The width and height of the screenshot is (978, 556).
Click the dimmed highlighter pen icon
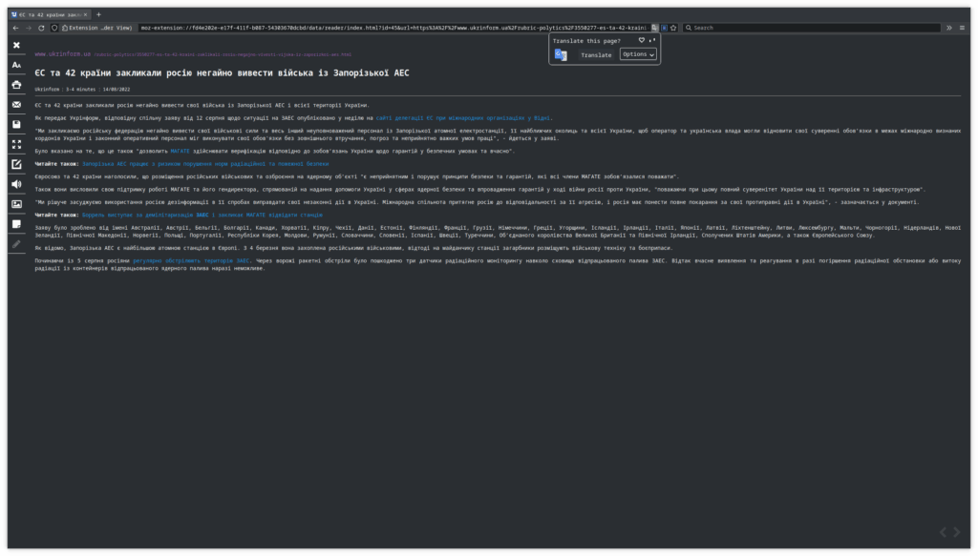click(x=17, y=244)
